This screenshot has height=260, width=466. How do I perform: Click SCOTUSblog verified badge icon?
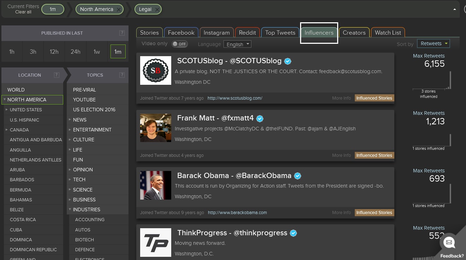[288, 61]
